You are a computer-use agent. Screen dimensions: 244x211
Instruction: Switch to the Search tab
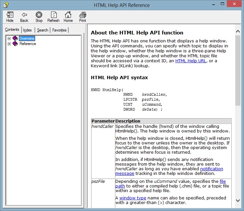click(x=43, y=30)
